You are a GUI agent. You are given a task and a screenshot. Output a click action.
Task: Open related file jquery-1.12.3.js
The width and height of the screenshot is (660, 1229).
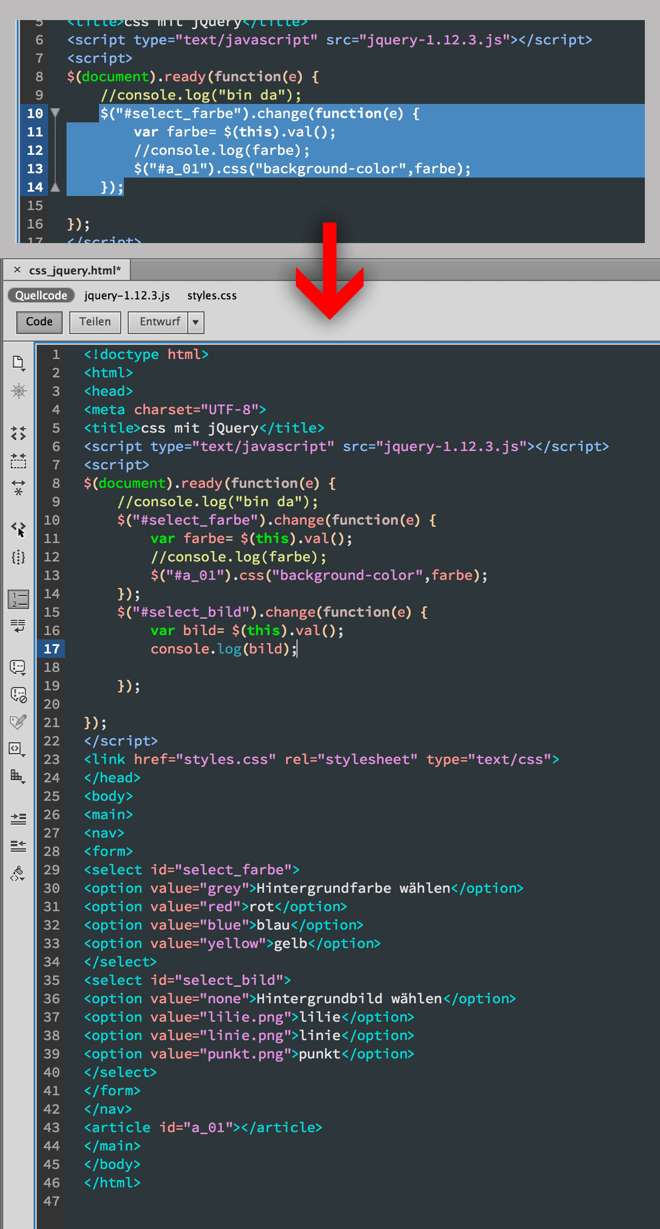(127, 296)
